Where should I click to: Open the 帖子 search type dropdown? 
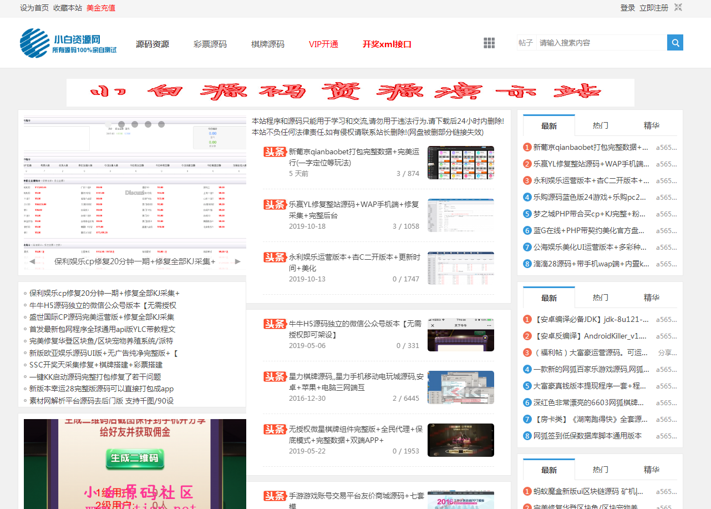tap(525, 43)
